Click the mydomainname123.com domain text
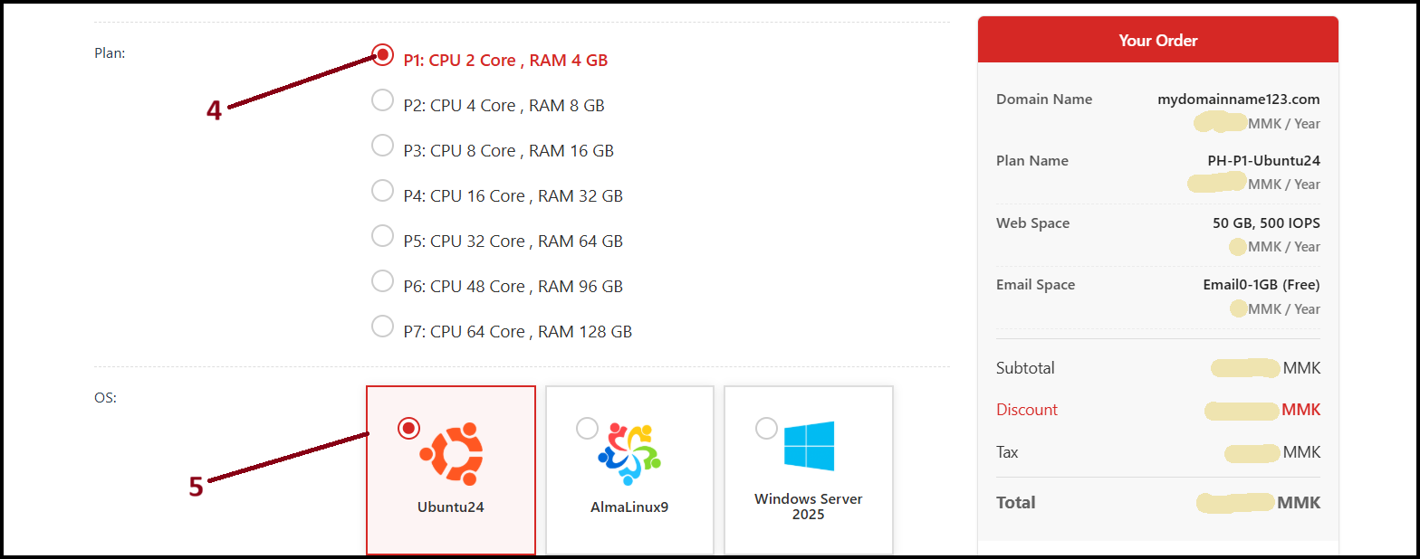Image resolution: width=1420 pixels, height=559 pixels. (x=1239, y=99)
